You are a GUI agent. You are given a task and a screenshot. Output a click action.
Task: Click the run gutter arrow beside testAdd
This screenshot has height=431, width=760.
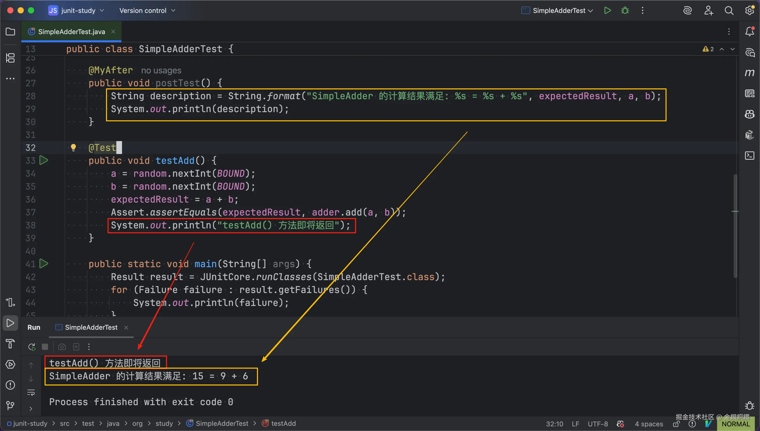[x=44, y=160]
